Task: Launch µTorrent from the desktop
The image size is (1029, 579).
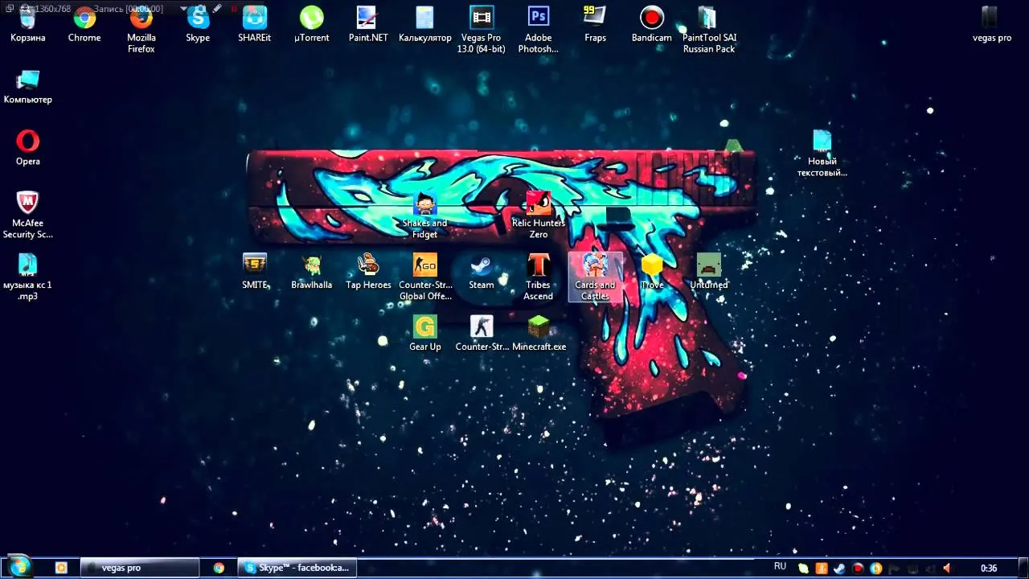Action: point(311,24)
